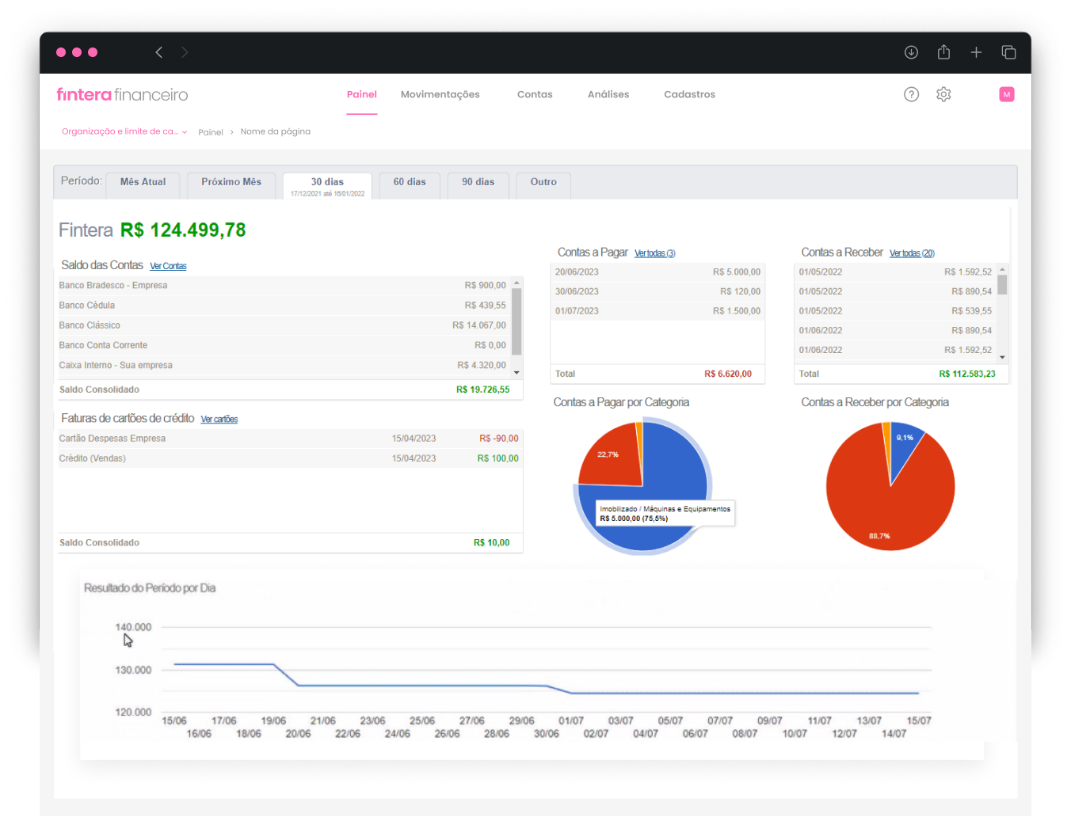1071x817 pixels.
Task: Select the Próximo Mês period tab
Action: (231, 184)
